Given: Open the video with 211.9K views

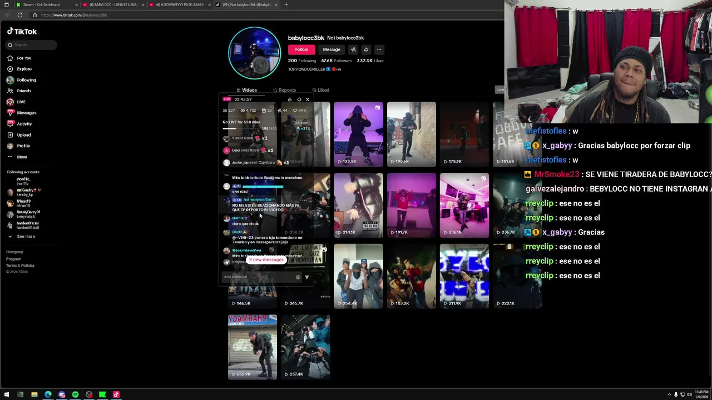Looking at the screenshot, I should 464,276.
